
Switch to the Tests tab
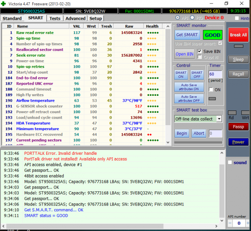pos(55,18)
